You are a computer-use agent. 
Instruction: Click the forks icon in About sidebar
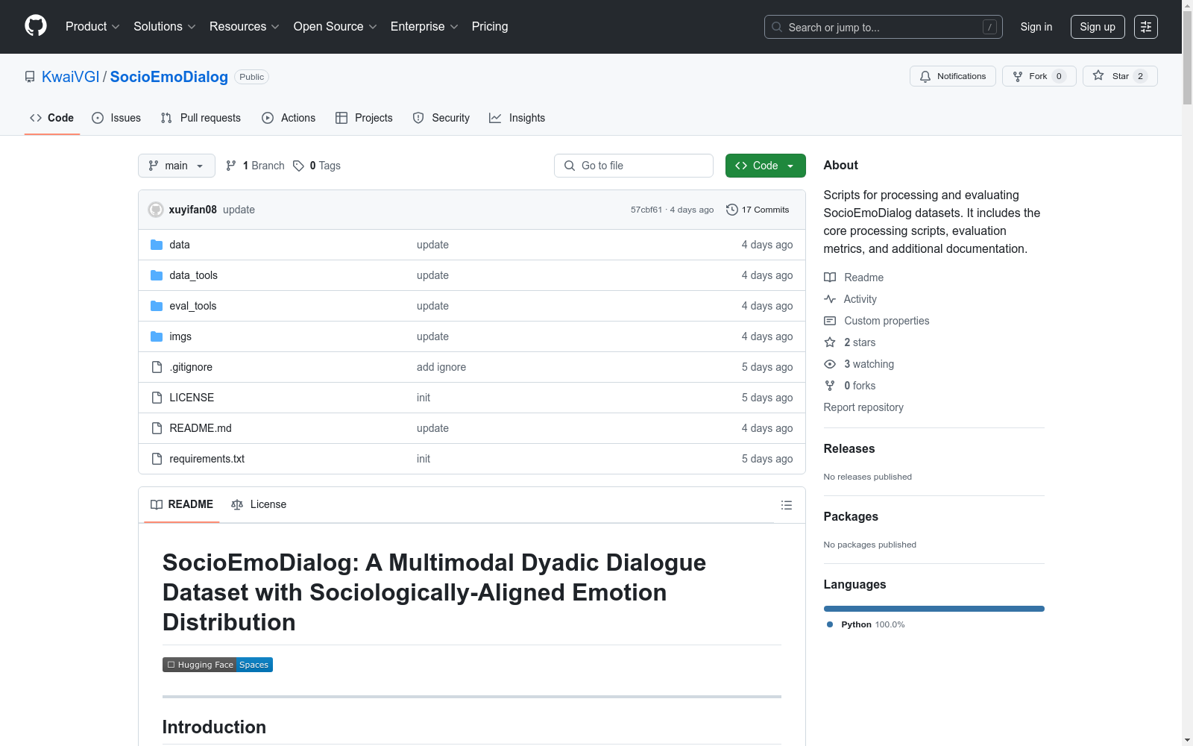tap(830, 386)
